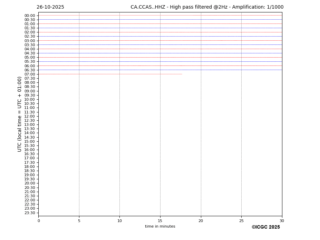Select the 12:00 time row label
The width and height of the screenshot is (320, 240).
point(30,116)
